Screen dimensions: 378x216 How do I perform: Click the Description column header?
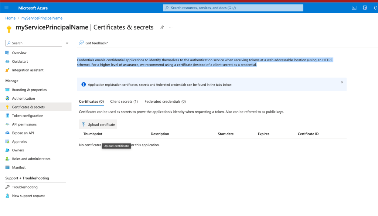tap(160, 134)
